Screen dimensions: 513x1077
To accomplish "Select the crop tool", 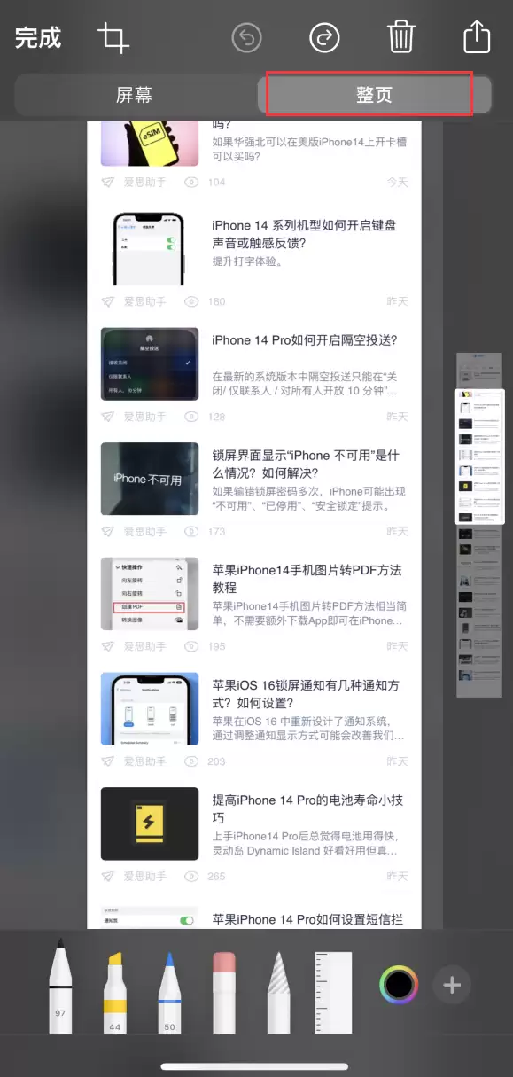I will (113, 39).
